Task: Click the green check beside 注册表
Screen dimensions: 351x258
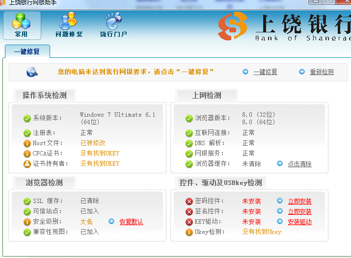Action: (x=27, y=133)
